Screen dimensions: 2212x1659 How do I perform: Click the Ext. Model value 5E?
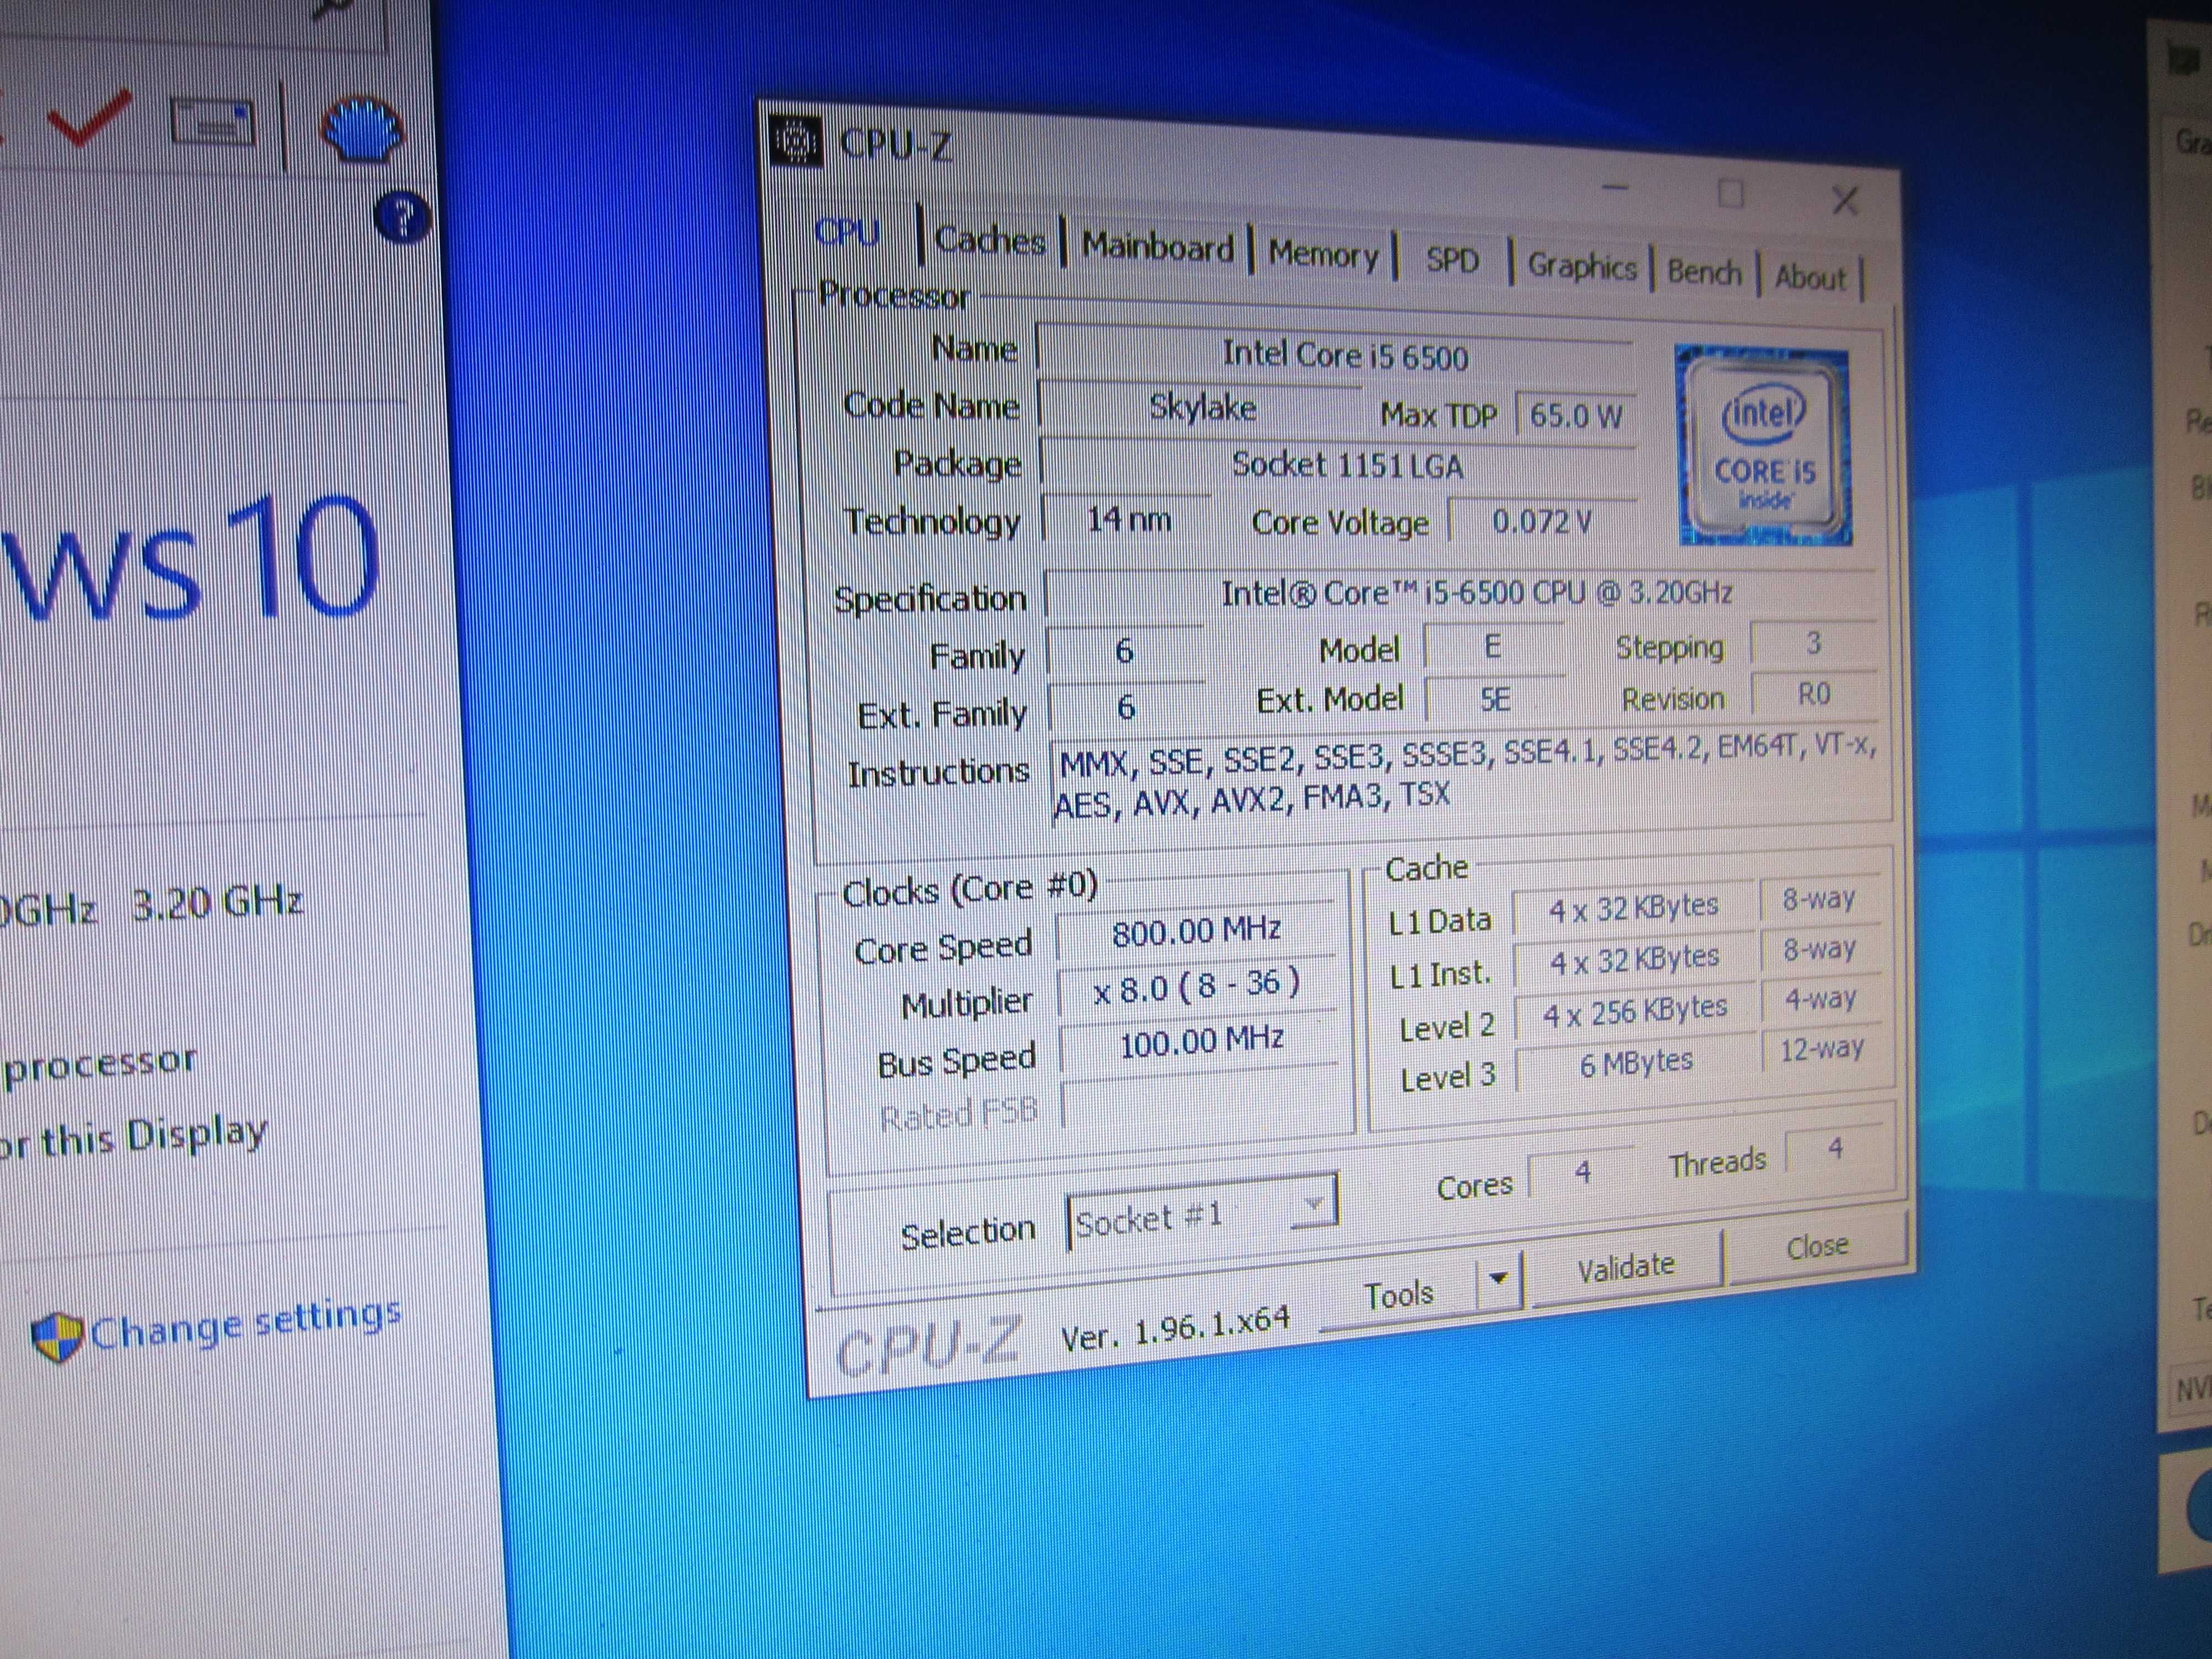point(1494,698)
